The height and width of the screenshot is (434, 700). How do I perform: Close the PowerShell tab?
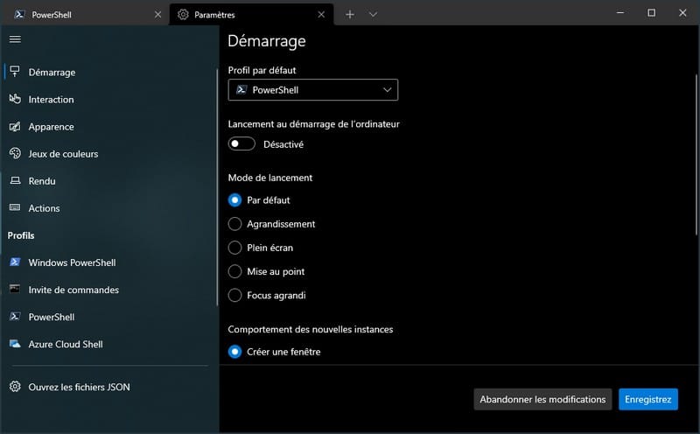point(158,14)
